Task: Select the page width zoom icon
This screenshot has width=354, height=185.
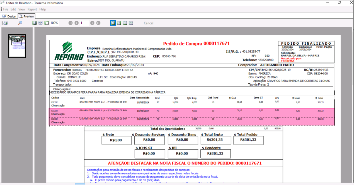Action: pyautogui.click(x=40, y=23)
